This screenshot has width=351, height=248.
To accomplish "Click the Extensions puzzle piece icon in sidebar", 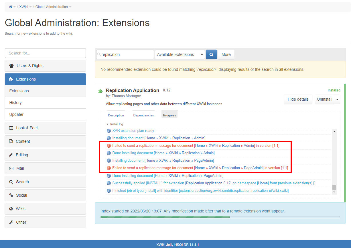I will [x=11, y=79].
